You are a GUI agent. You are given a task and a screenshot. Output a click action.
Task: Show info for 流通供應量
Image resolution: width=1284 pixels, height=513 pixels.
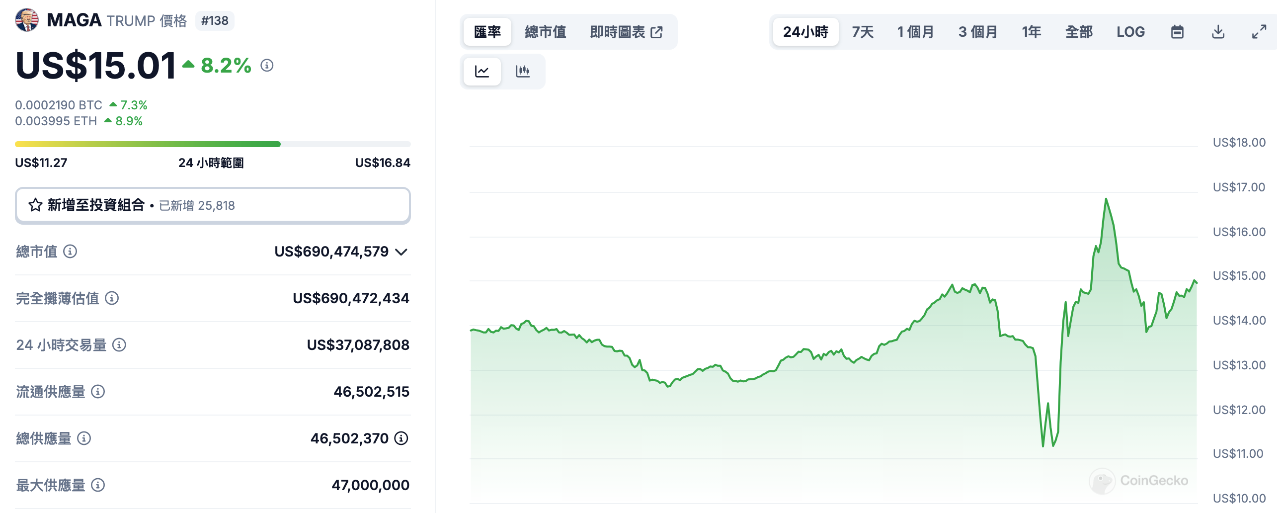click(98, 391)
